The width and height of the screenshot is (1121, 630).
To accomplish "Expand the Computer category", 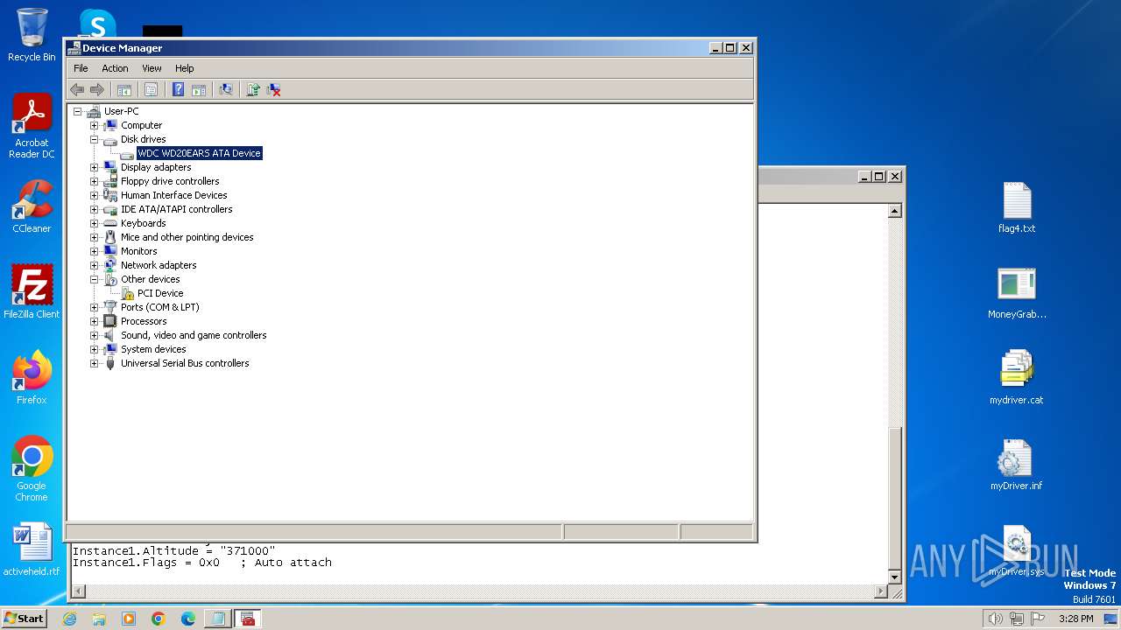I will click(x=94, y=125).
